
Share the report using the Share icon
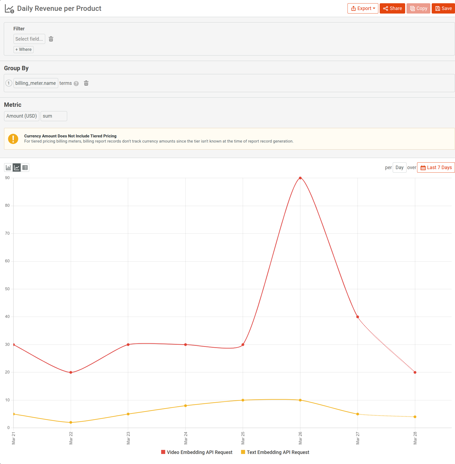coord(386,8)
